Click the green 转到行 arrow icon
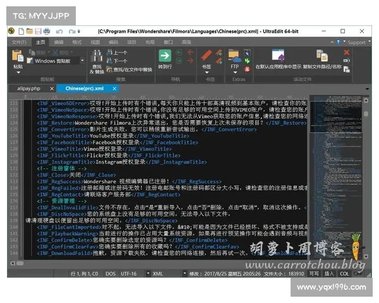The width and height of the screenshot is (379, 303). click(165, 56)
